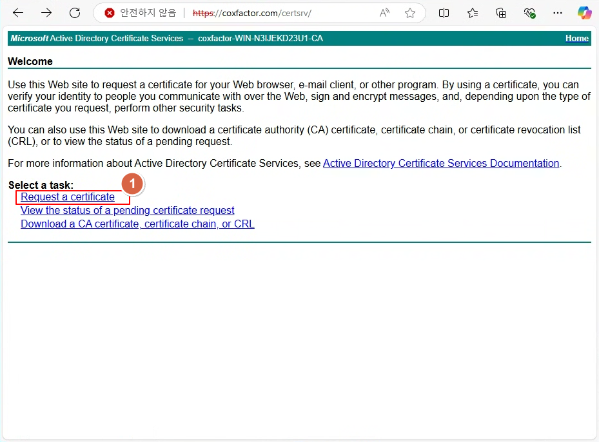Click the Welcome heading text
Screen dimensions: 599x442
click(x=30, y=61)
